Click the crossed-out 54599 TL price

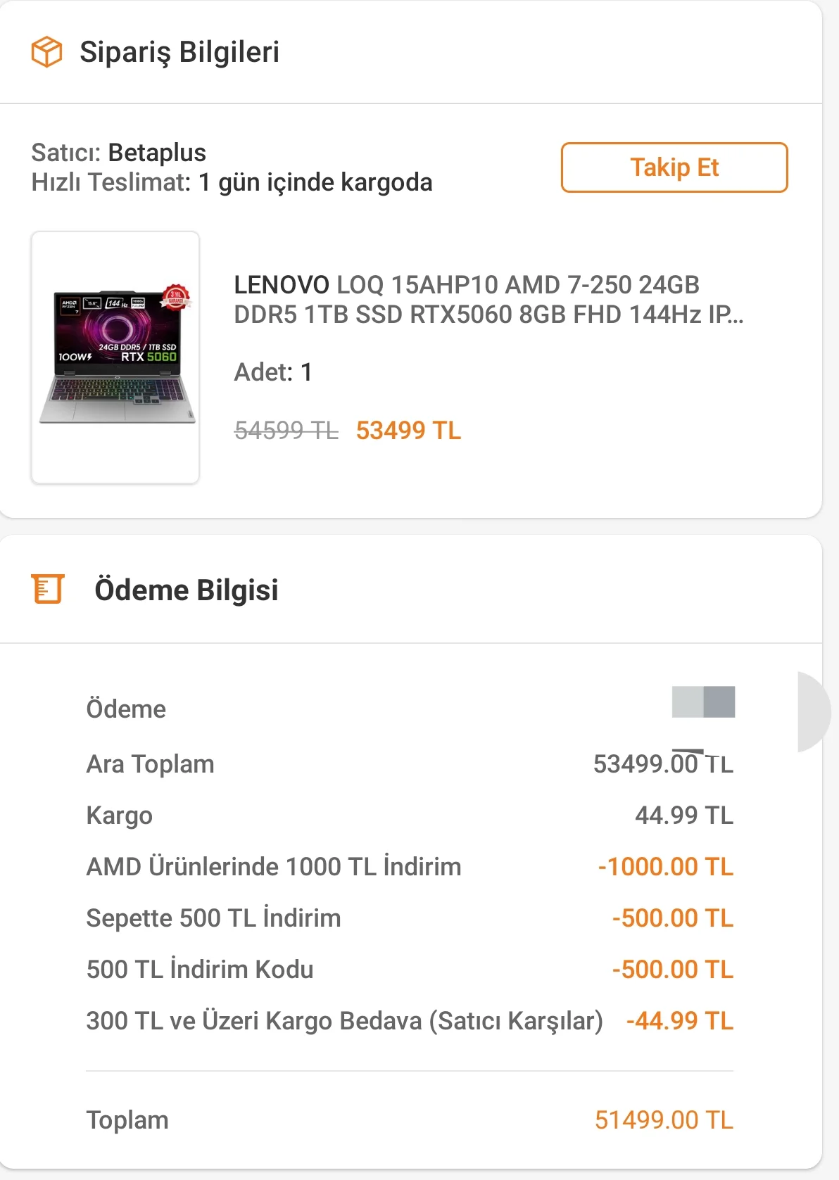(x=286, y=430)
